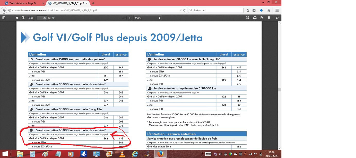Open the Firefox downloads arrow
The height and width of the screenshot is (158, 356).
pyautogui.click(x=261, y=11)
